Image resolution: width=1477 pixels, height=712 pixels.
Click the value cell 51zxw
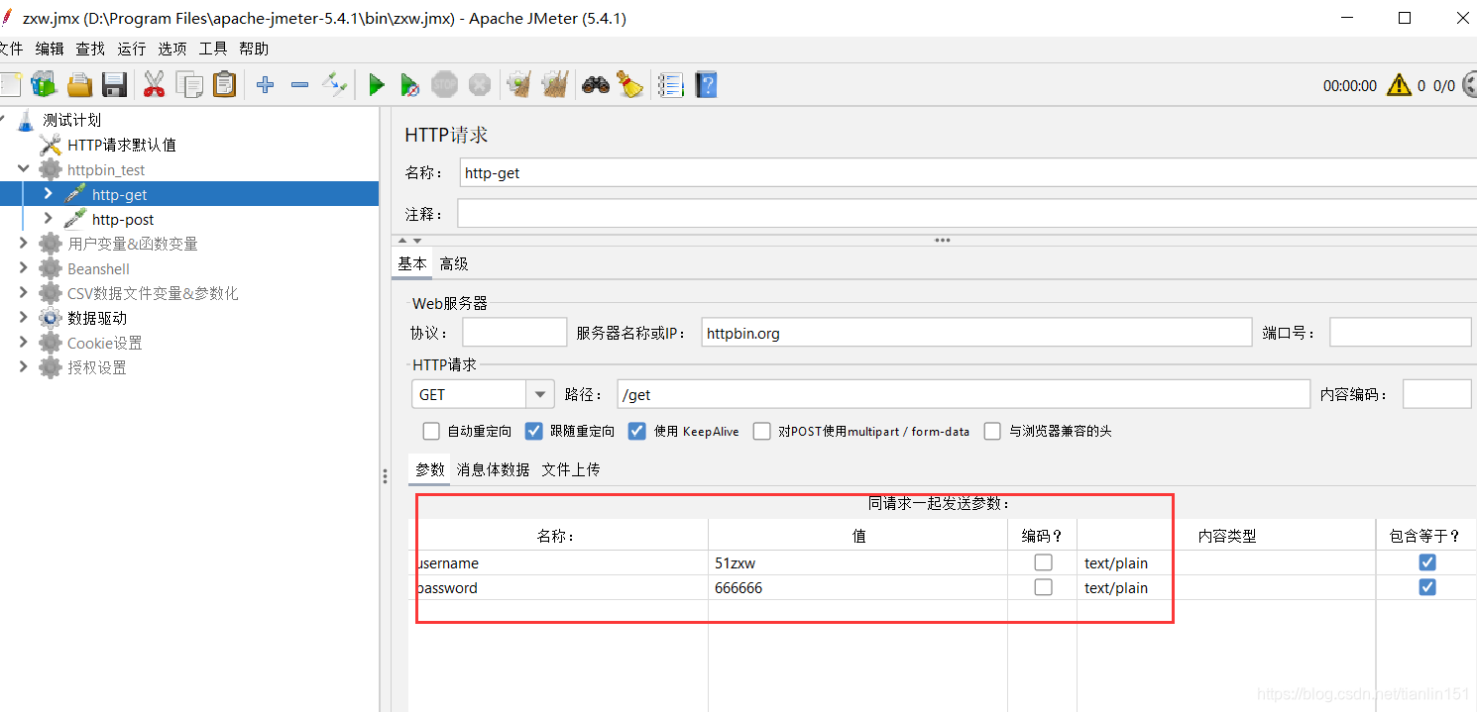[x=857, y=562]
